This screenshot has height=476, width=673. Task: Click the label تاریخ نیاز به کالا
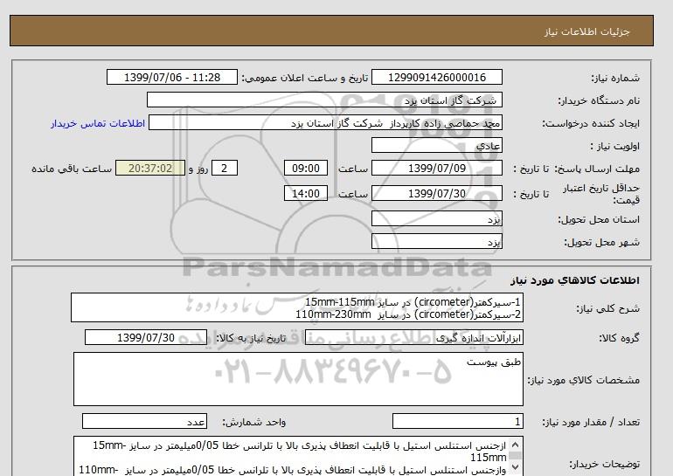(251, 338)
